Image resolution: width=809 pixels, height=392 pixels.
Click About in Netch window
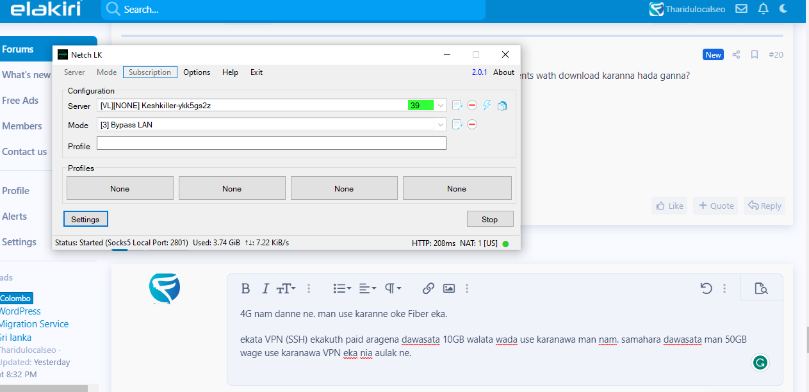503,72
